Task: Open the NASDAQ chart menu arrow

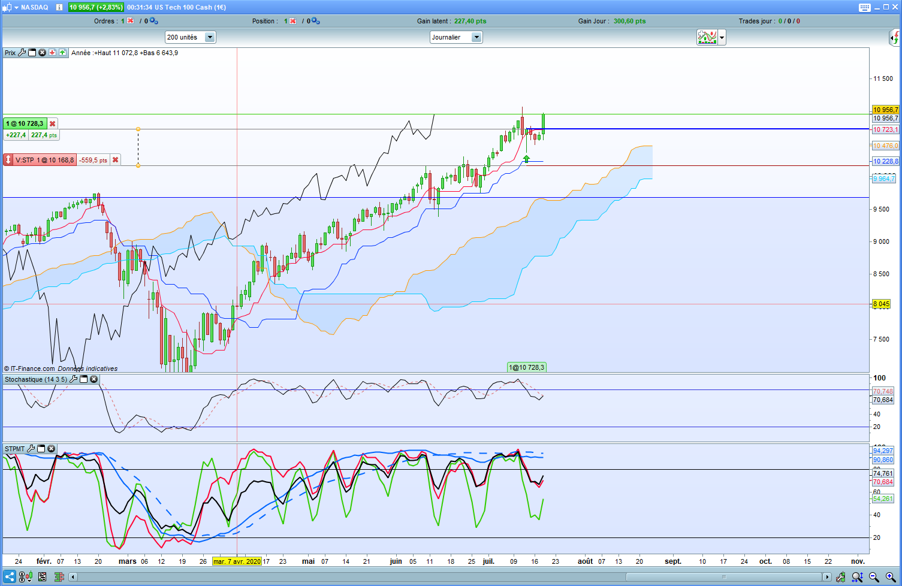Action: click(x=16, y=7)
